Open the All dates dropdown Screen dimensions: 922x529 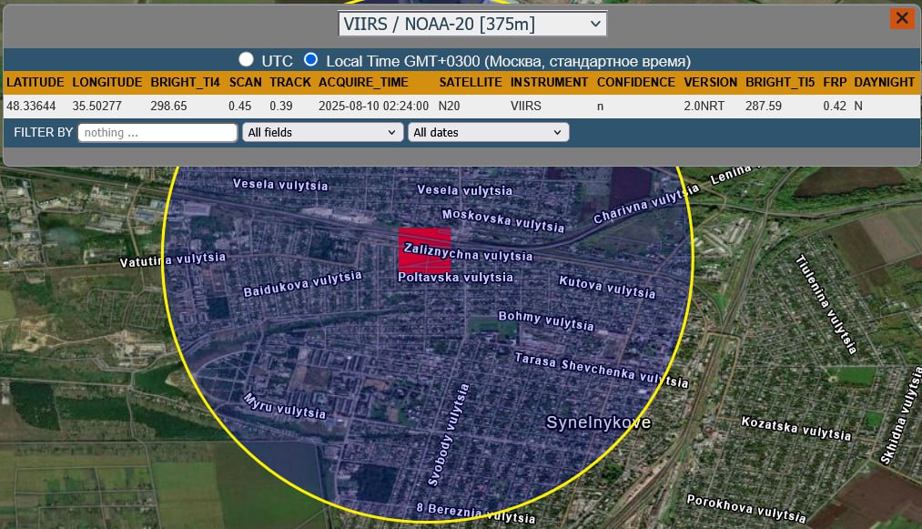click(x=488, y=132)
